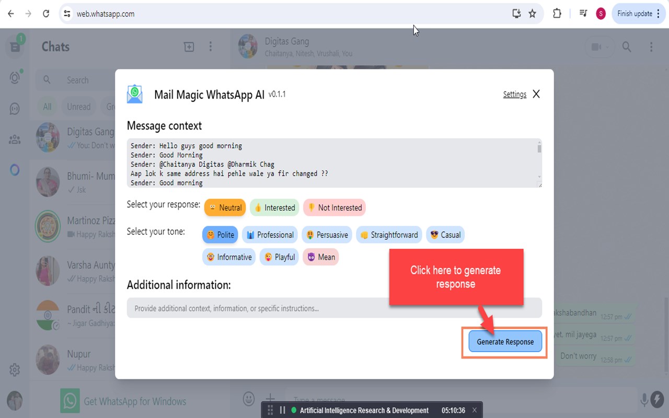Open the WhatsApp Communities sidebar icon

(x=15, y=140)
